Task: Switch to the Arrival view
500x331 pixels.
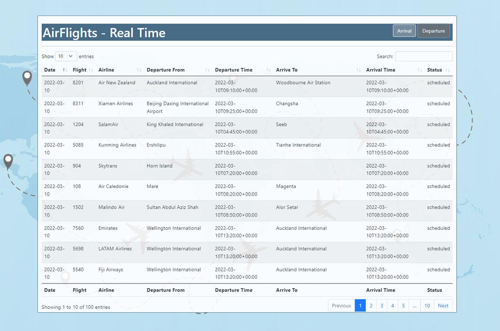Action: coord(404,31)
